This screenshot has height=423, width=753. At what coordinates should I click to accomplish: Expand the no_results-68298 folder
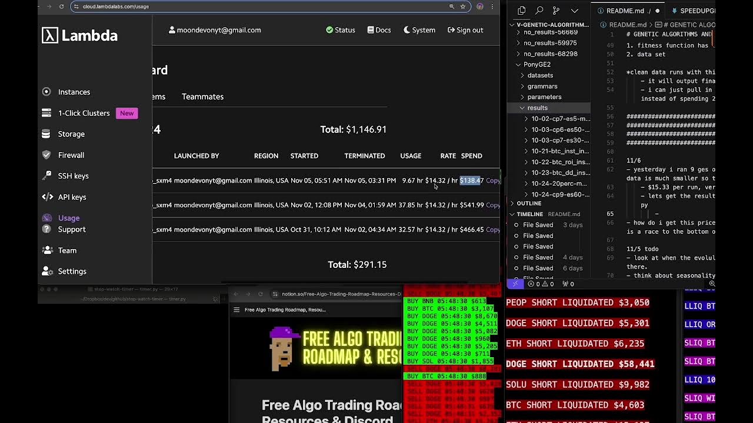pyautogui.click(x=550, y=53)
